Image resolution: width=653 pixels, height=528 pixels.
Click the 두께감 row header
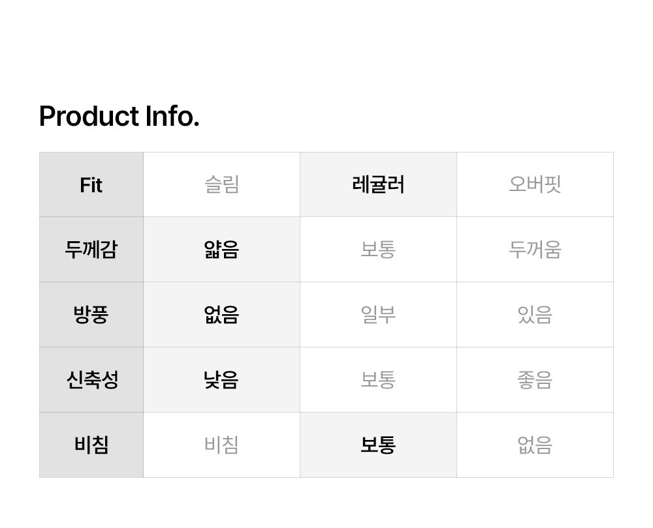tap(91, 250)
